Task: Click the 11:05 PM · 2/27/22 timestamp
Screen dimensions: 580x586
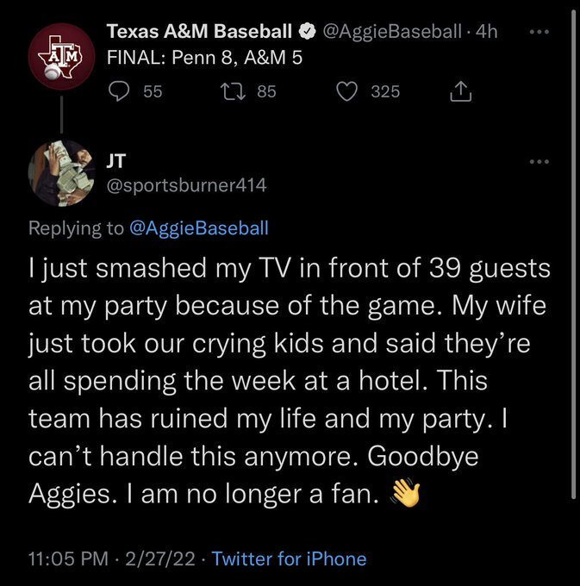Action: tap(112, 558)
